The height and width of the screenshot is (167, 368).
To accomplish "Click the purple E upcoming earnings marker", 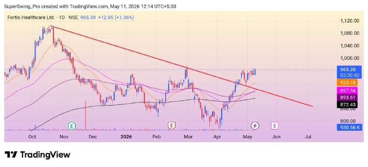I will click(x=275, y=126).
